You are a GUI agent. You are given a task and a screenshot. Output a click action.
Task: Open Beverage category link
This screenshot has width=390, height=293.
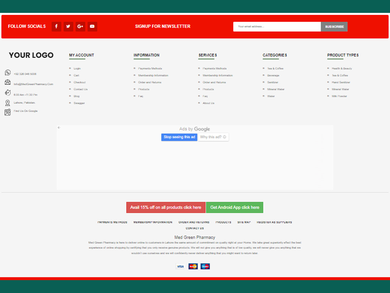click(x=273, y=75)
